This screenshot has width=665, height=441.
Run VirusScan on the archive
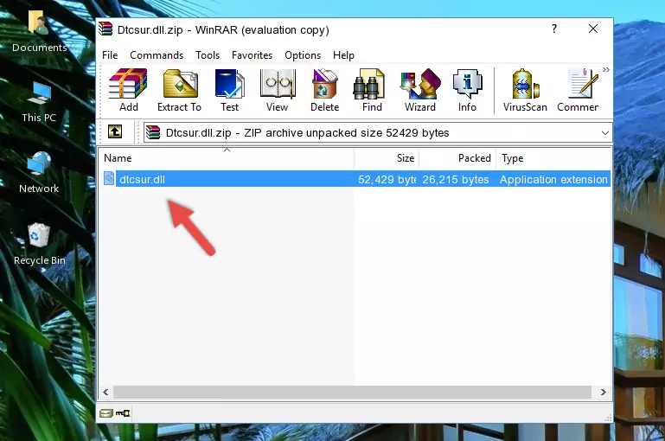525,91
